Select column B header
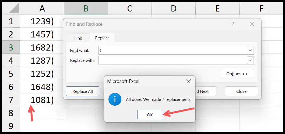Viewport: 285px width, 134px height. coord(86,8)
